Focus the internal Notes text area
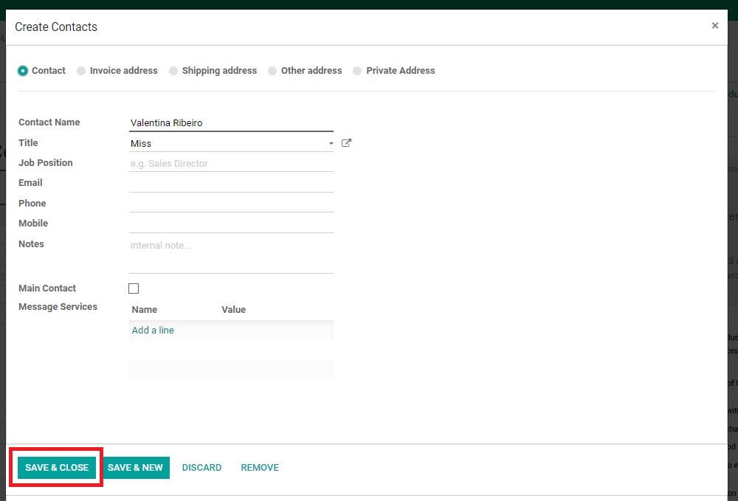 click(231, 255)
